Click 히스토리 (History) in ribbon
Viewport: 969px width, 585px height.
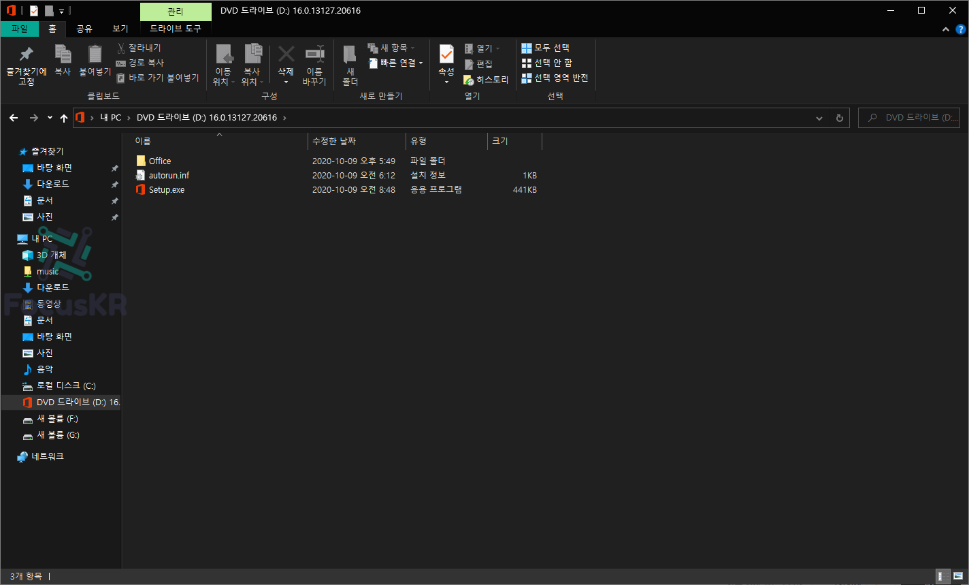tap(486, 80)
